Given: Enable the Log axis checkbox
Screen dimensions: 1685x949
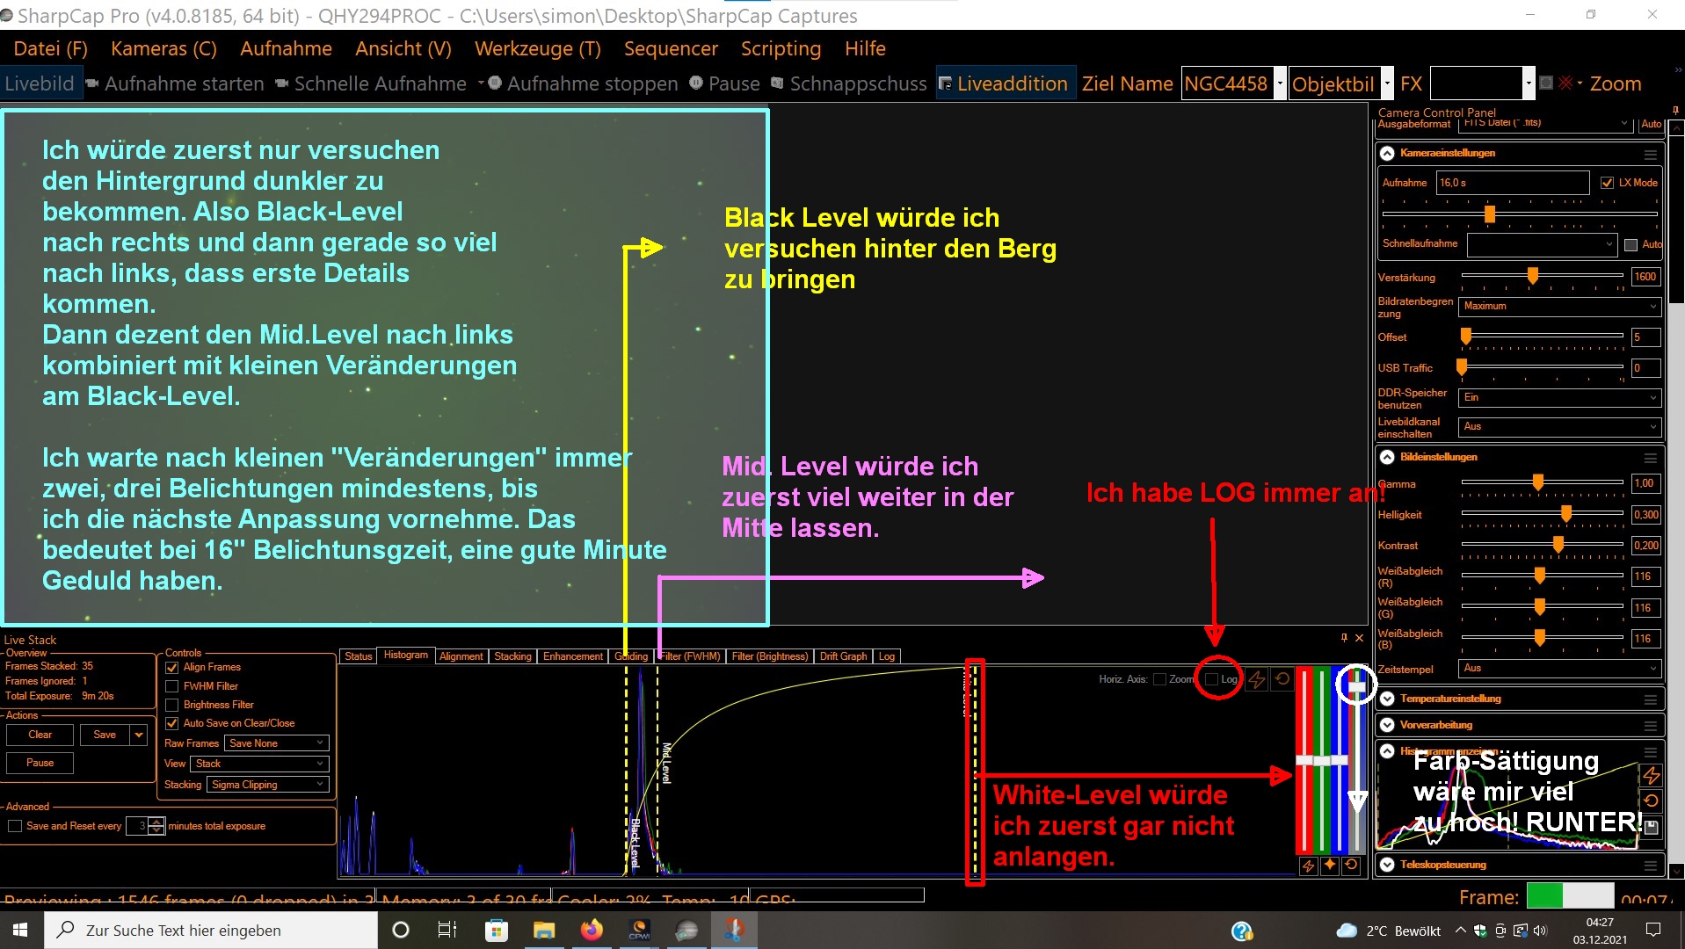Looking at the screenshot, I should 1212,679.
